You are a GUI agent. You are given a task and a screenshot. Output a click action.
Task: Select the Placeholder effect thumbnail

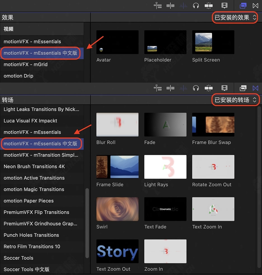[x=165, y=42]
